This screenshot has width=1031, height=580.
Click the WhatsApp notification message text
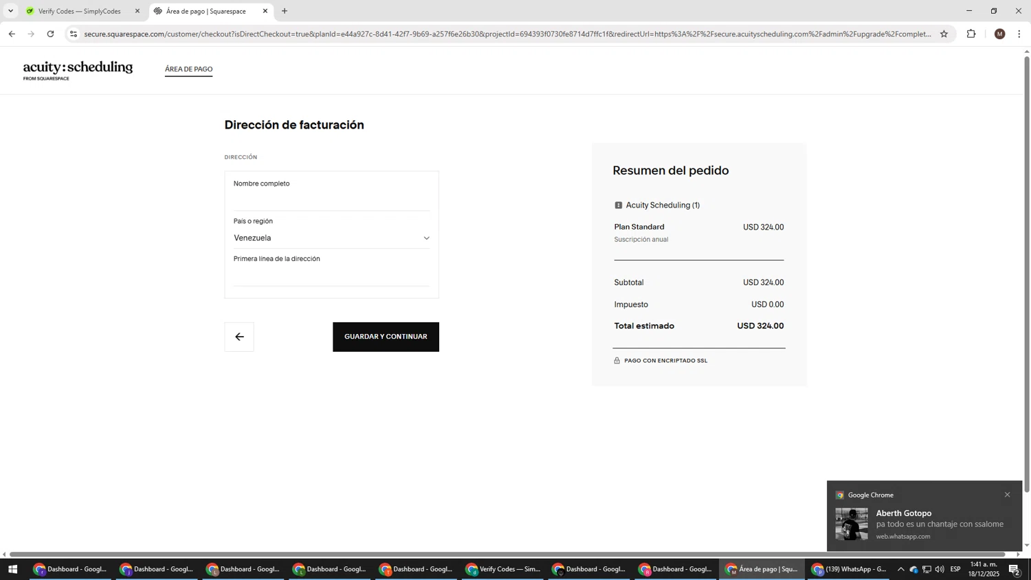[940, 524]
